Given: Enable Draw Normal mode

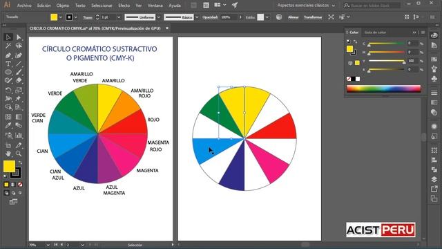Looking at the screenshot, I should pos(6,193).
